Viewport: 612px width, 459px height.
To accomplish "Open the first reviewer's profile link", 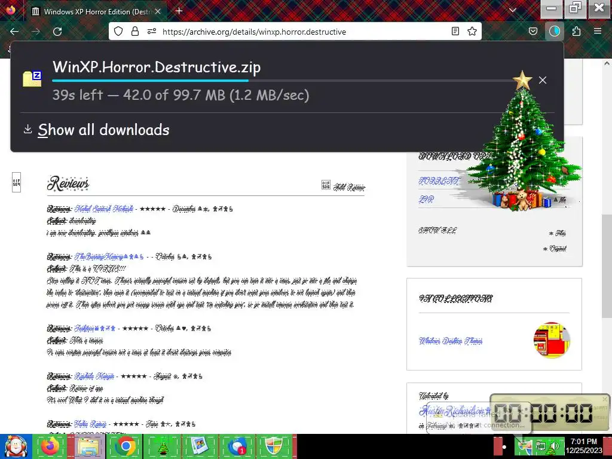I will click(104, 209).
